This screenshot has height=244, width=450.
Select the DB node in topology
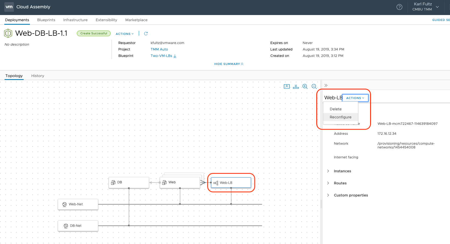click(x=129, y=182)
